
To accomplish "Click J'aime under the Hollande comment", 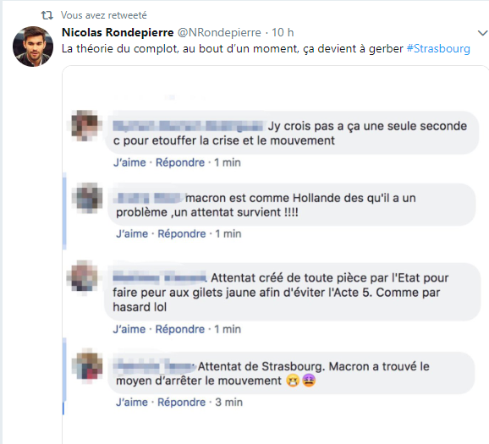I will pos(132,233).
